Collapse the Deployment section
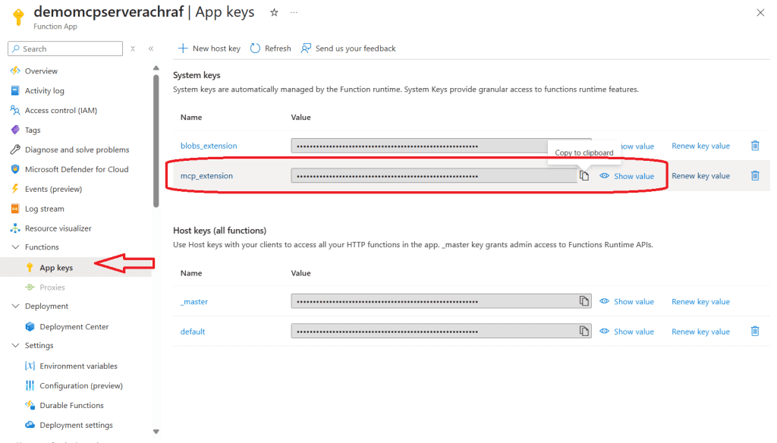 pos(15,306)
